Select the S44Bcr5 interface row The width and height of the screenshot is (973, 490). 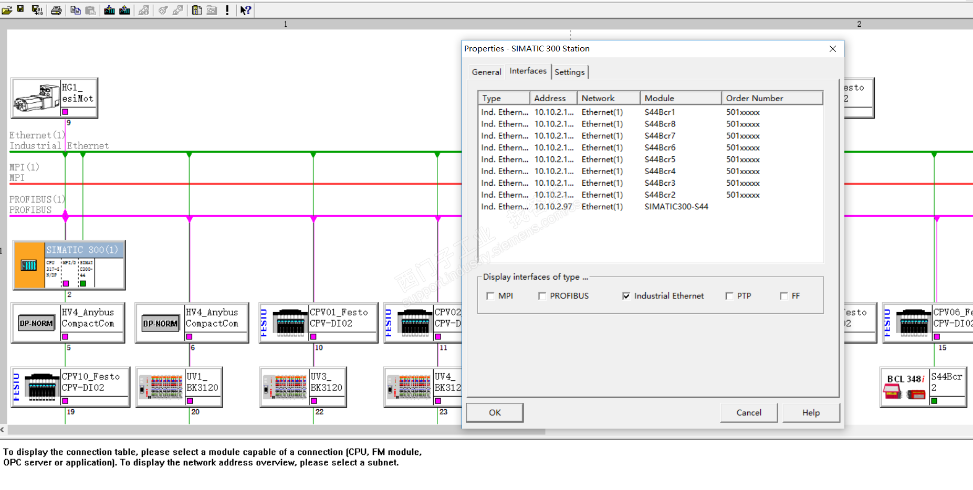coord(650,159)
